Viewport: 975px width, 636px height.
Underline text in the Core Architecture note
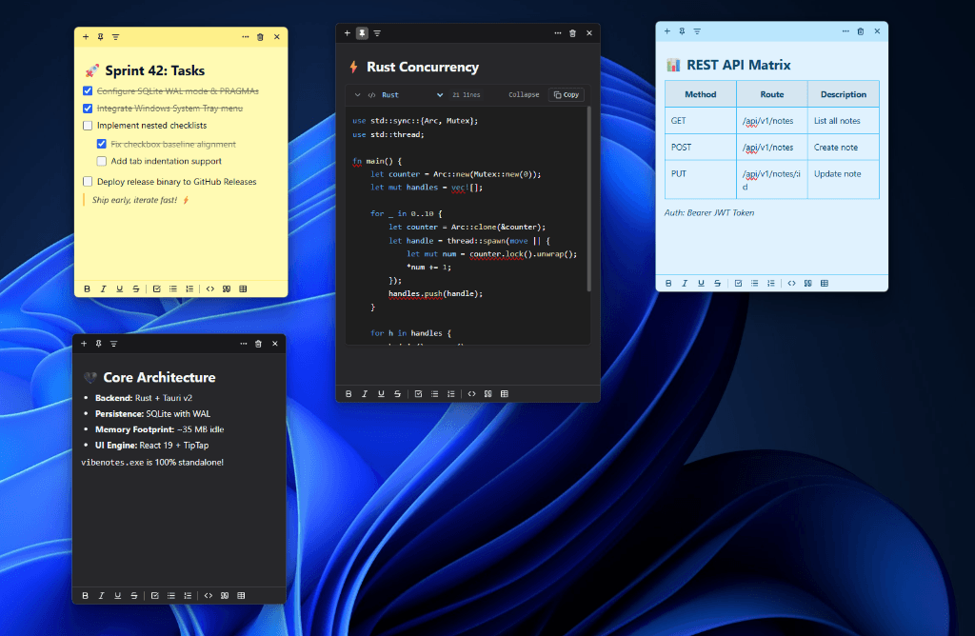point(117,596)
